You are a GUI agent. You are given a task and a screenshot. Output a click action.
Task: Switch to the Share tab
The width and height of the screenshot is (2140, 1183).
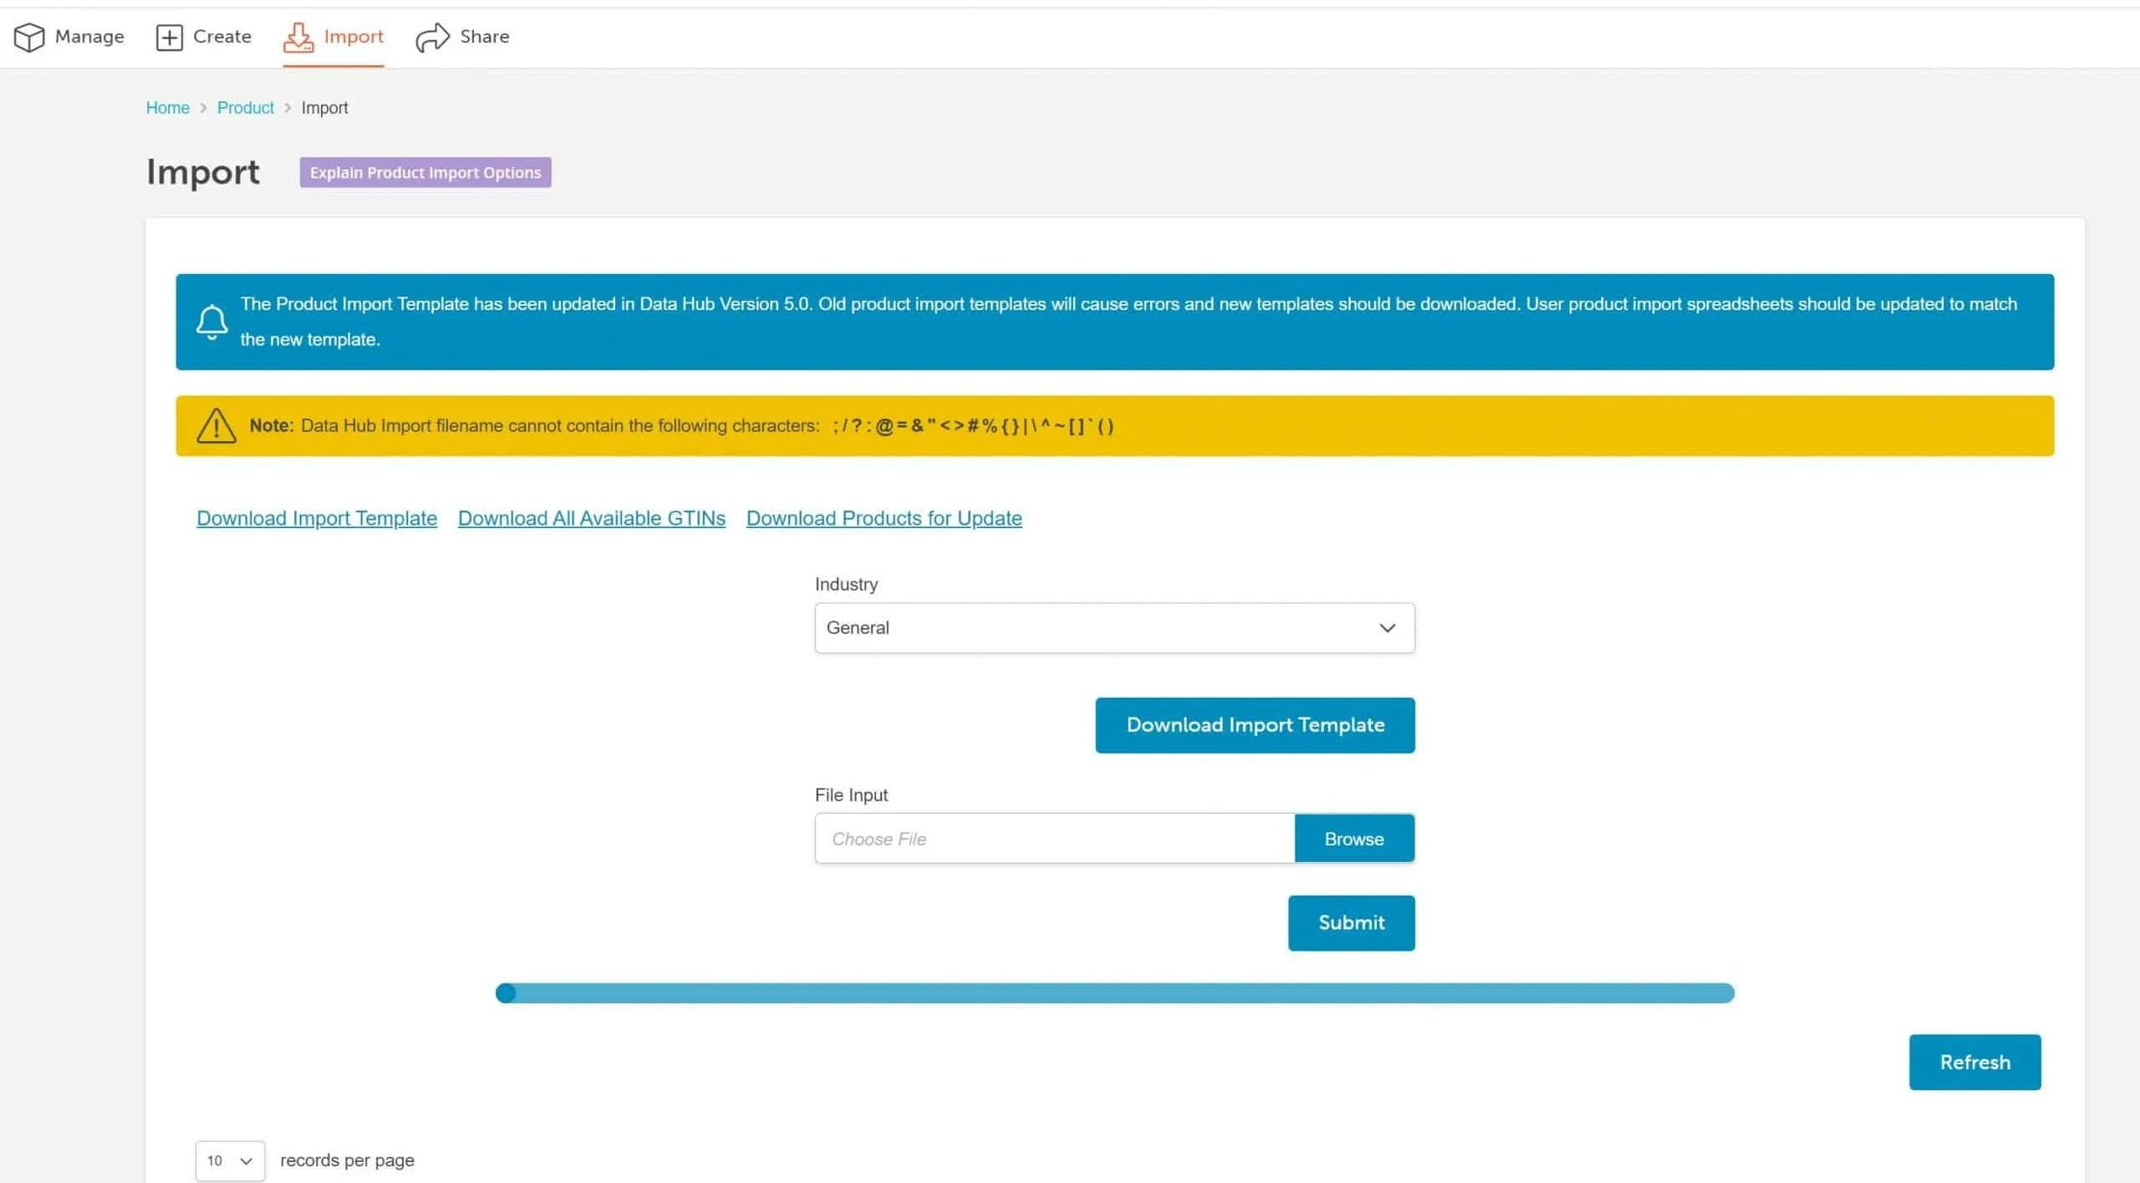click(484, 37)
